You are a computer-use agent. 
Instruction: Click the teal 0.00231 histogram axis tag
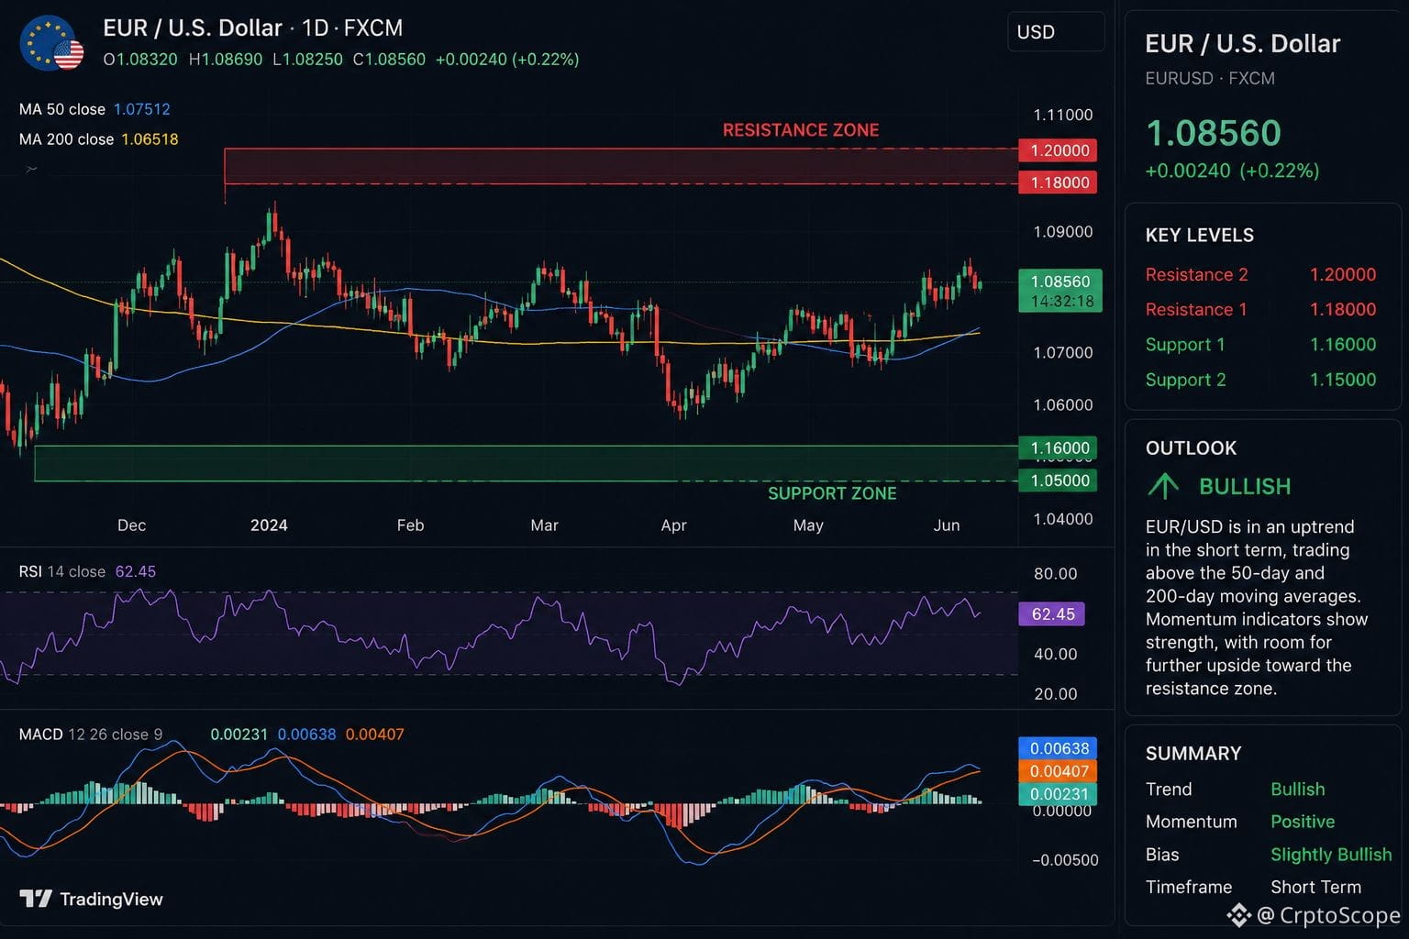1058,794
